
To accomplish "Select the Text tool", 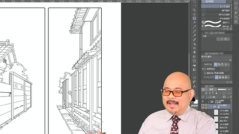I will pyautogui.click(x=194, y=86).
